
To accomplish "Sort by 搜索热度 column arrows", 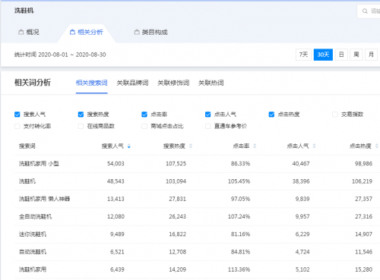I will tap(191, 146).
